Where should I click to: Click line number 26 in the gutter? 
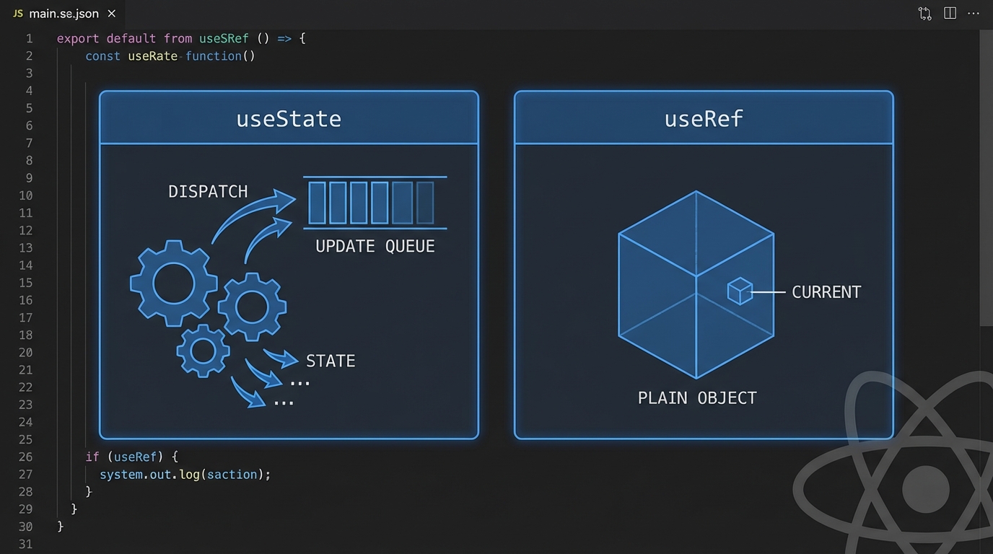[x=25, y=457]
